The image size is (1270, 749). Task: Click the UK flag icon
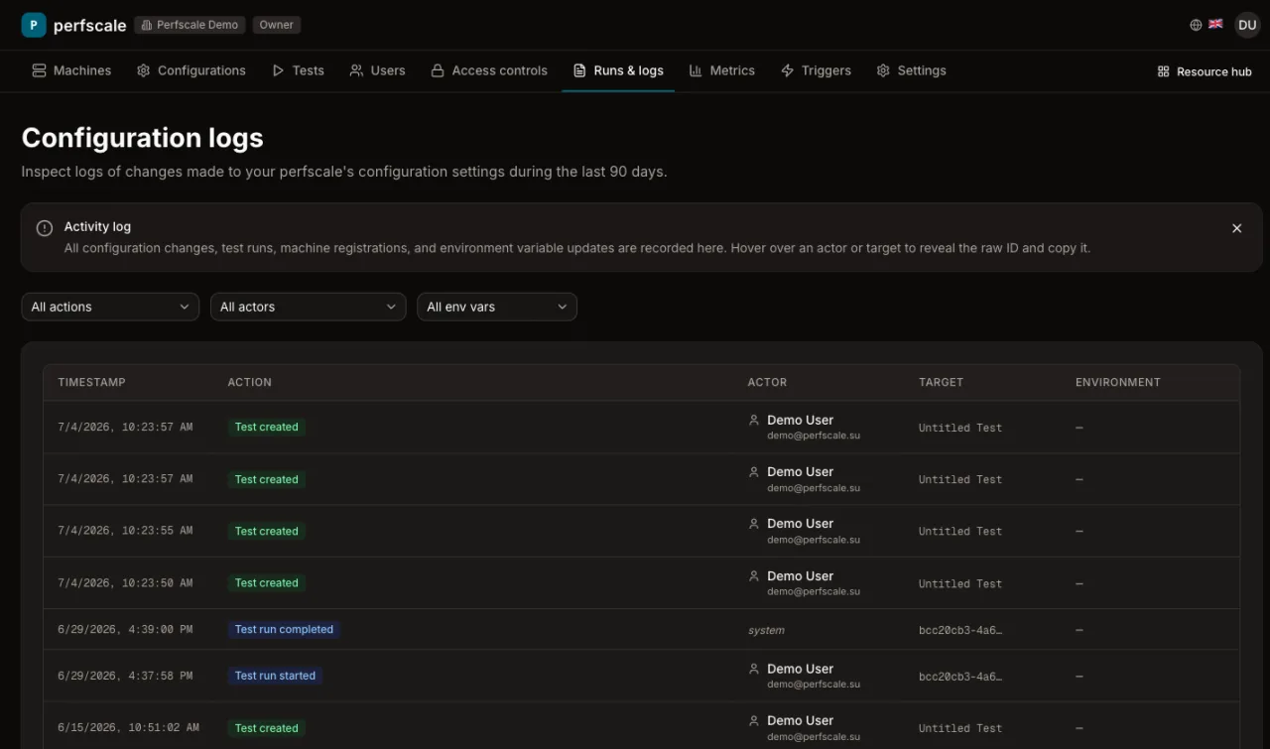click(1215, 24)
